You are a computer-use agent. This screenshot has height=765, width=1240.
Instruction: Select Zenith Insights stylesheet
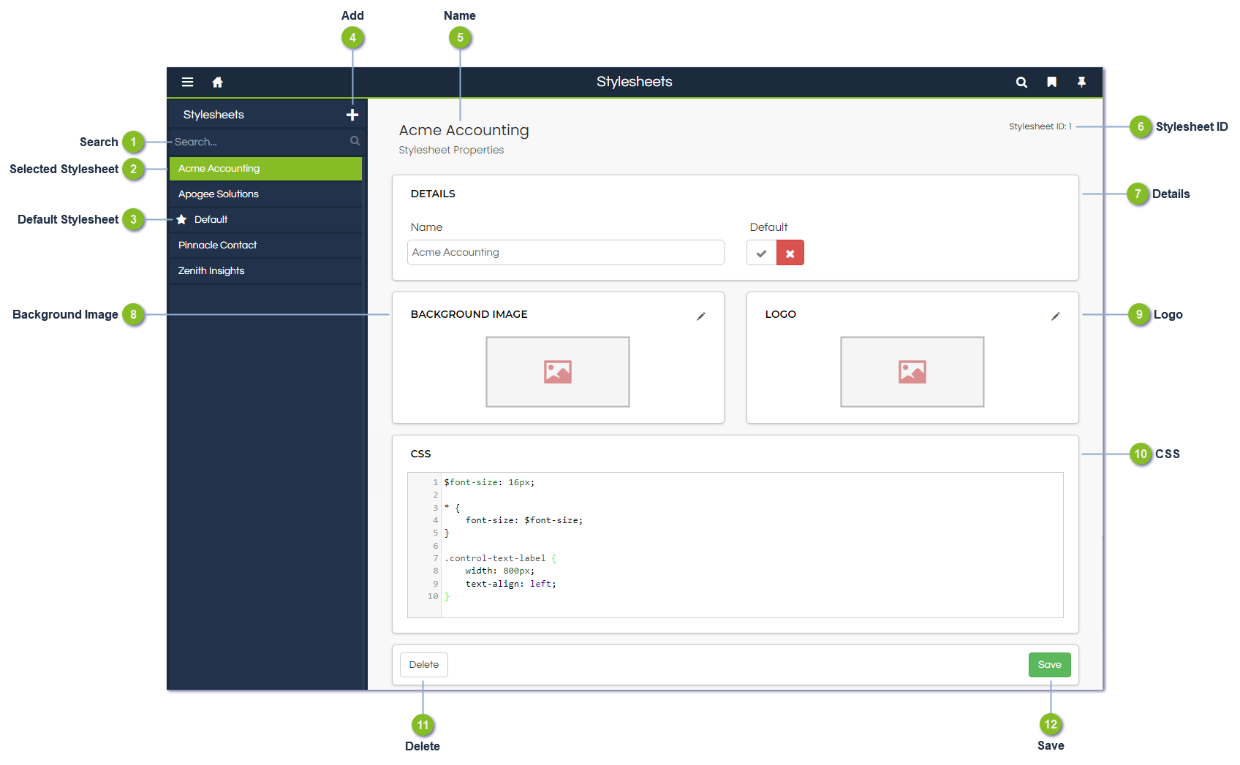point(265,270)
